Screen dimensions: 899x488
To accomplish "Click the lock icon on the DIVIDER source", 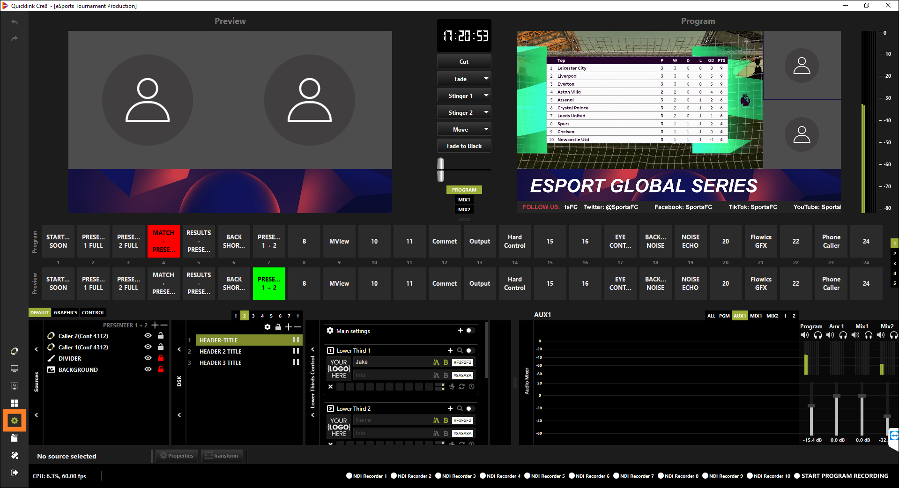I will (x=161, y=358).
